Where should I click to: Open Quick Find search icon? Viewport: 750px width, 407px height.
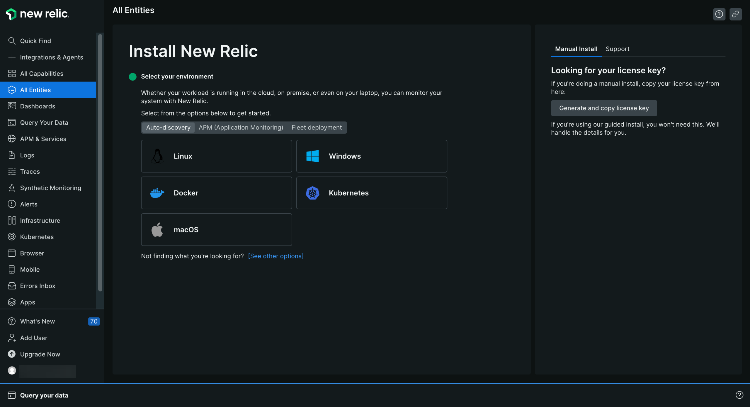click(x=12, y=41)
